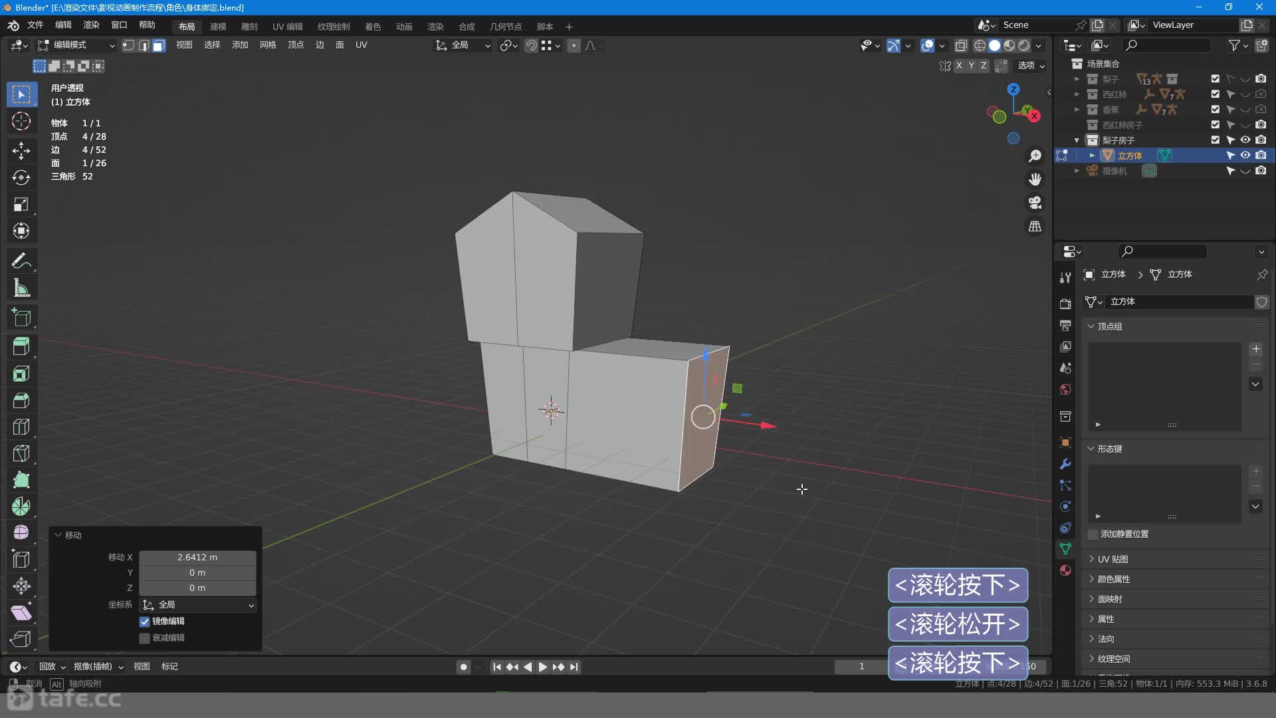Open the 编辑 menu in top bar
This screenshot has height=718, width=1276.
pyautogui.click(x=63, y=25)
